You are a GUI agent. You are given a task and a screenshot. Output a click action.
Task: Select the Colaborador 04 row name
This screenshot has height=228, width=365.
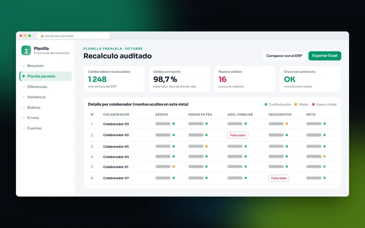[x=116, y=157]
